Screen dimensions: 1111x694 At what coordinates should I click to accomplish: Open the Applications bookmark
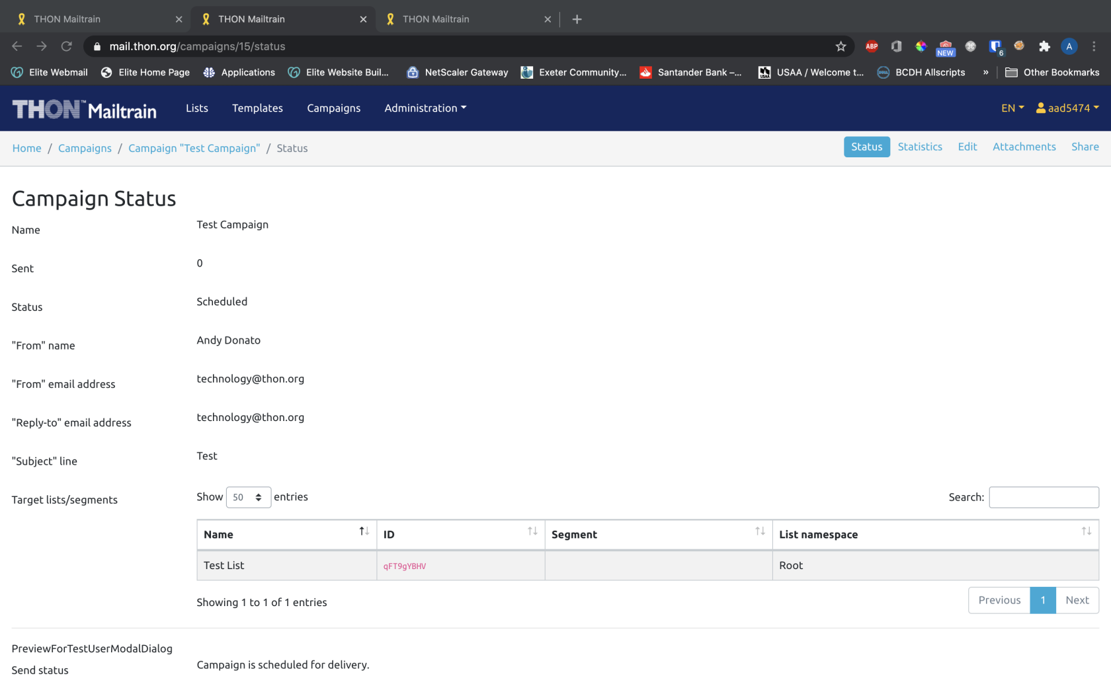[x=239, y=72]
